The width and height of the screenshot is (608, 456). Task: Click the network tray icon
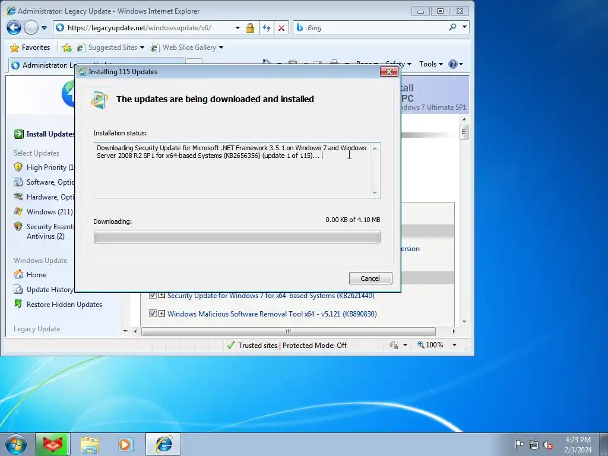point(534,445)
